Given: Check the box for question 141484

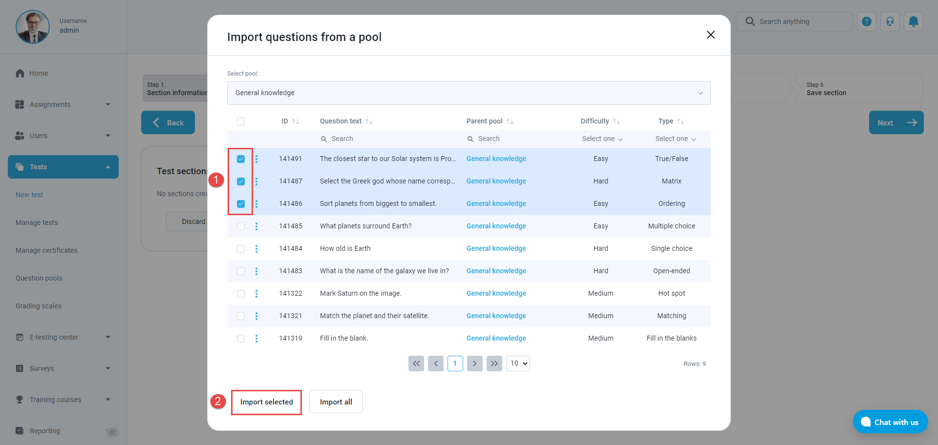Looking at the screenshot, I should (x=241, y=249).
